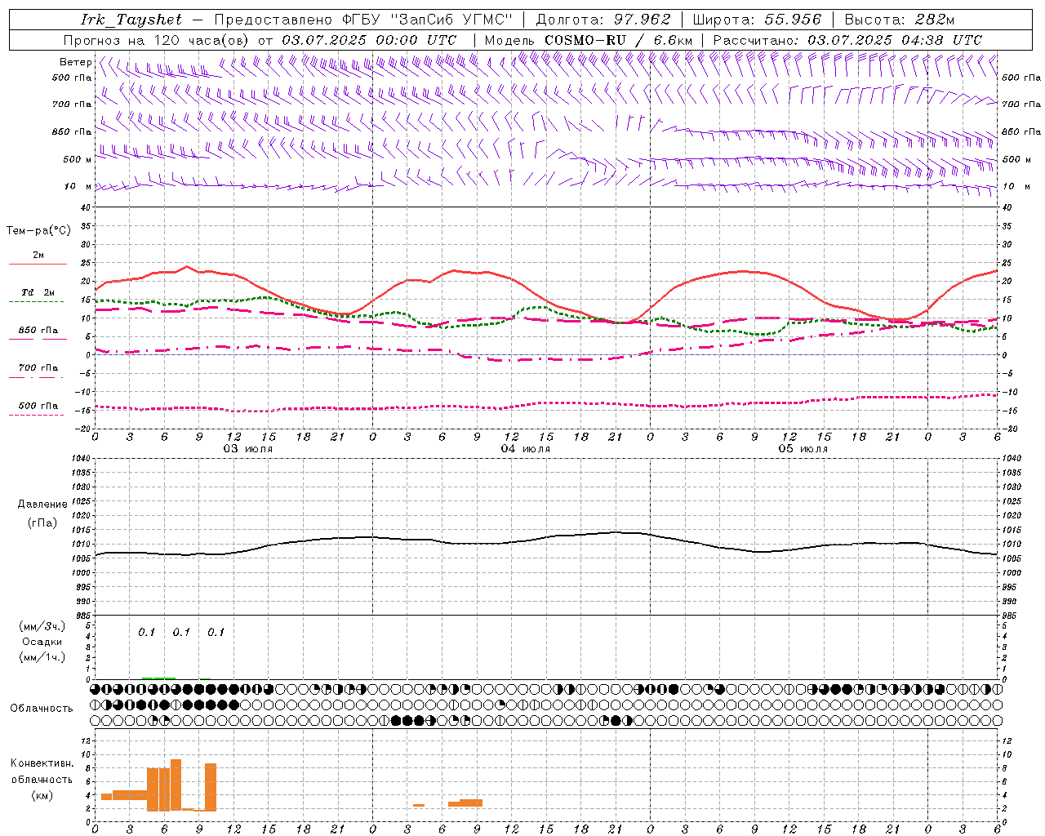Viewport: 1045px width, 836px height.
Task: Select the 2м temperature legend entry
Action: 38,256
